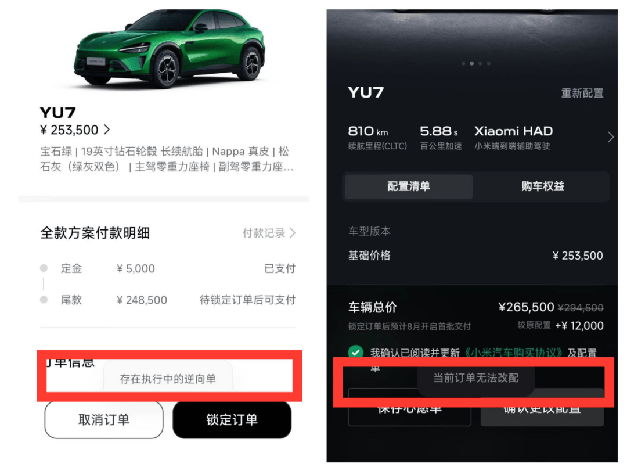
Task: Click the 保存心愿单 button
Action: 409,411
